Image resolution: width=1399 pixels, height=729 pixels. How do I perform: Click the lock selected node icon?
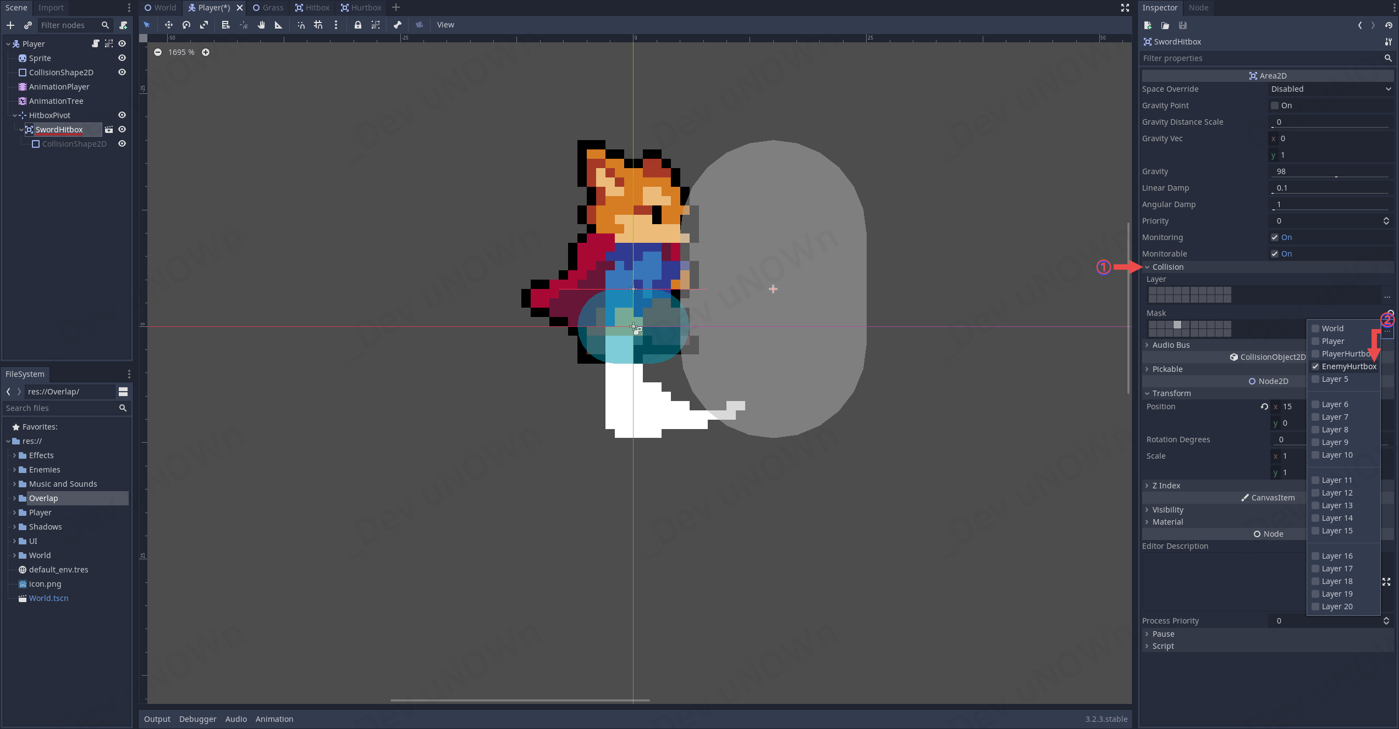coord(357,25)
